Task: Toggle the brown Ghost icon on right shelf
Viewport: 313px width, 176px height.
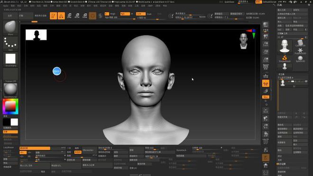Action: (x=266, y=158)
